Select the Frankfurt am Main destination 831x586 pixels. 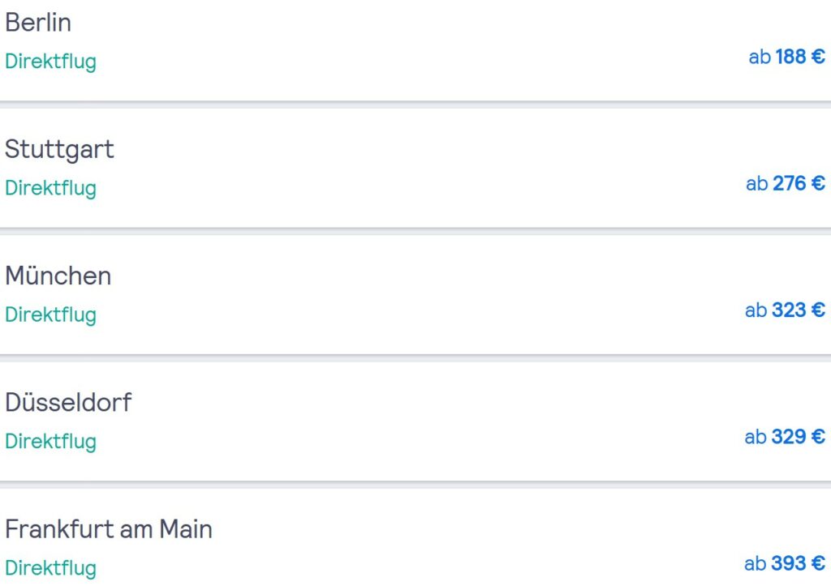(x=109, y=529)
